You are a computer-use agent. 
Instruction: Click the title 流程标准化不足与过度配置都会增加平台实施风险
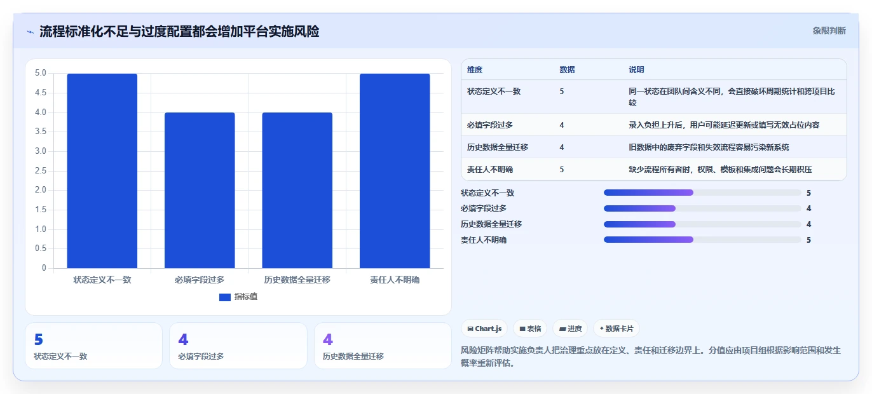(179, 31)
